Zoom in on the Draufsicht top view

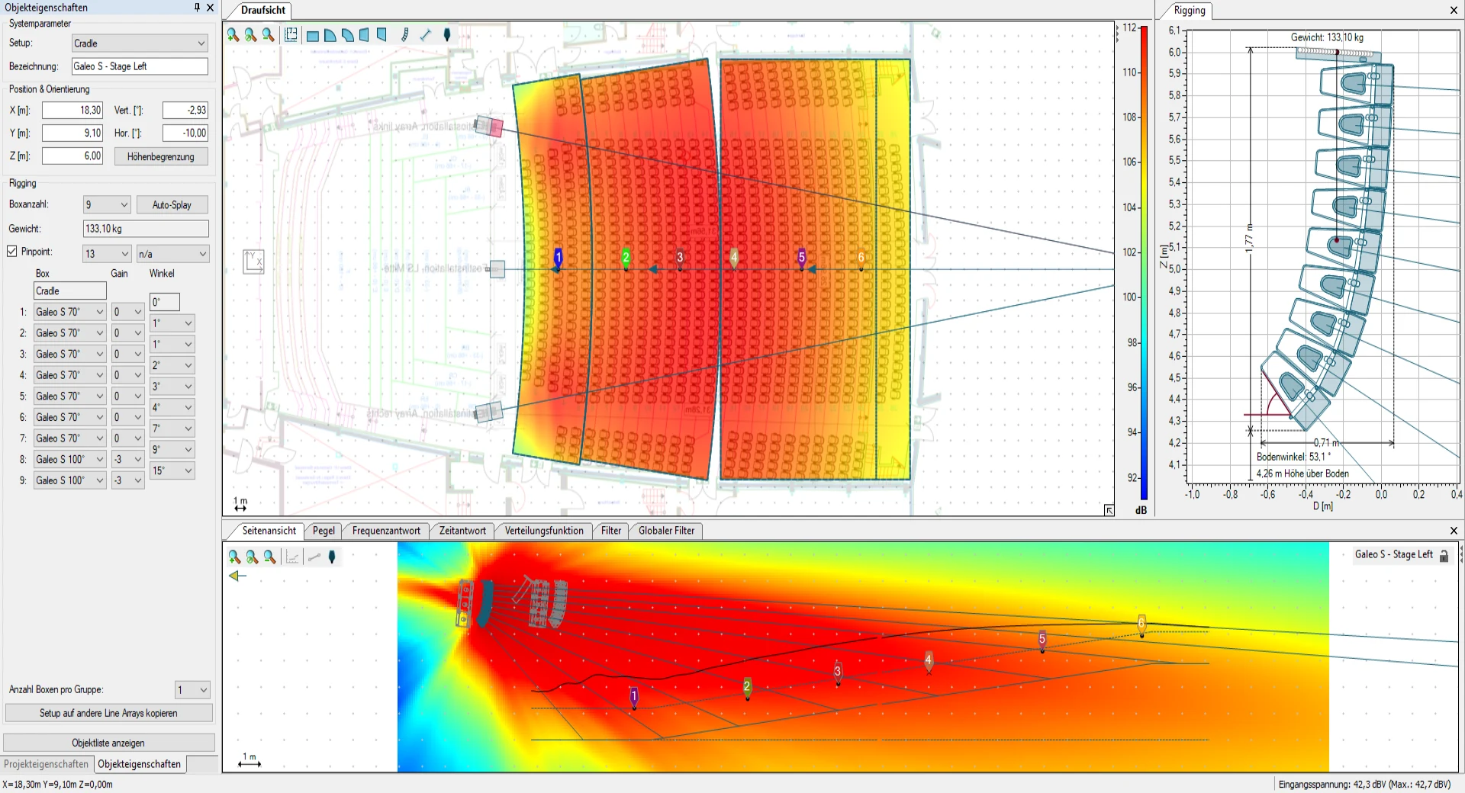click(x=233, y=35)
